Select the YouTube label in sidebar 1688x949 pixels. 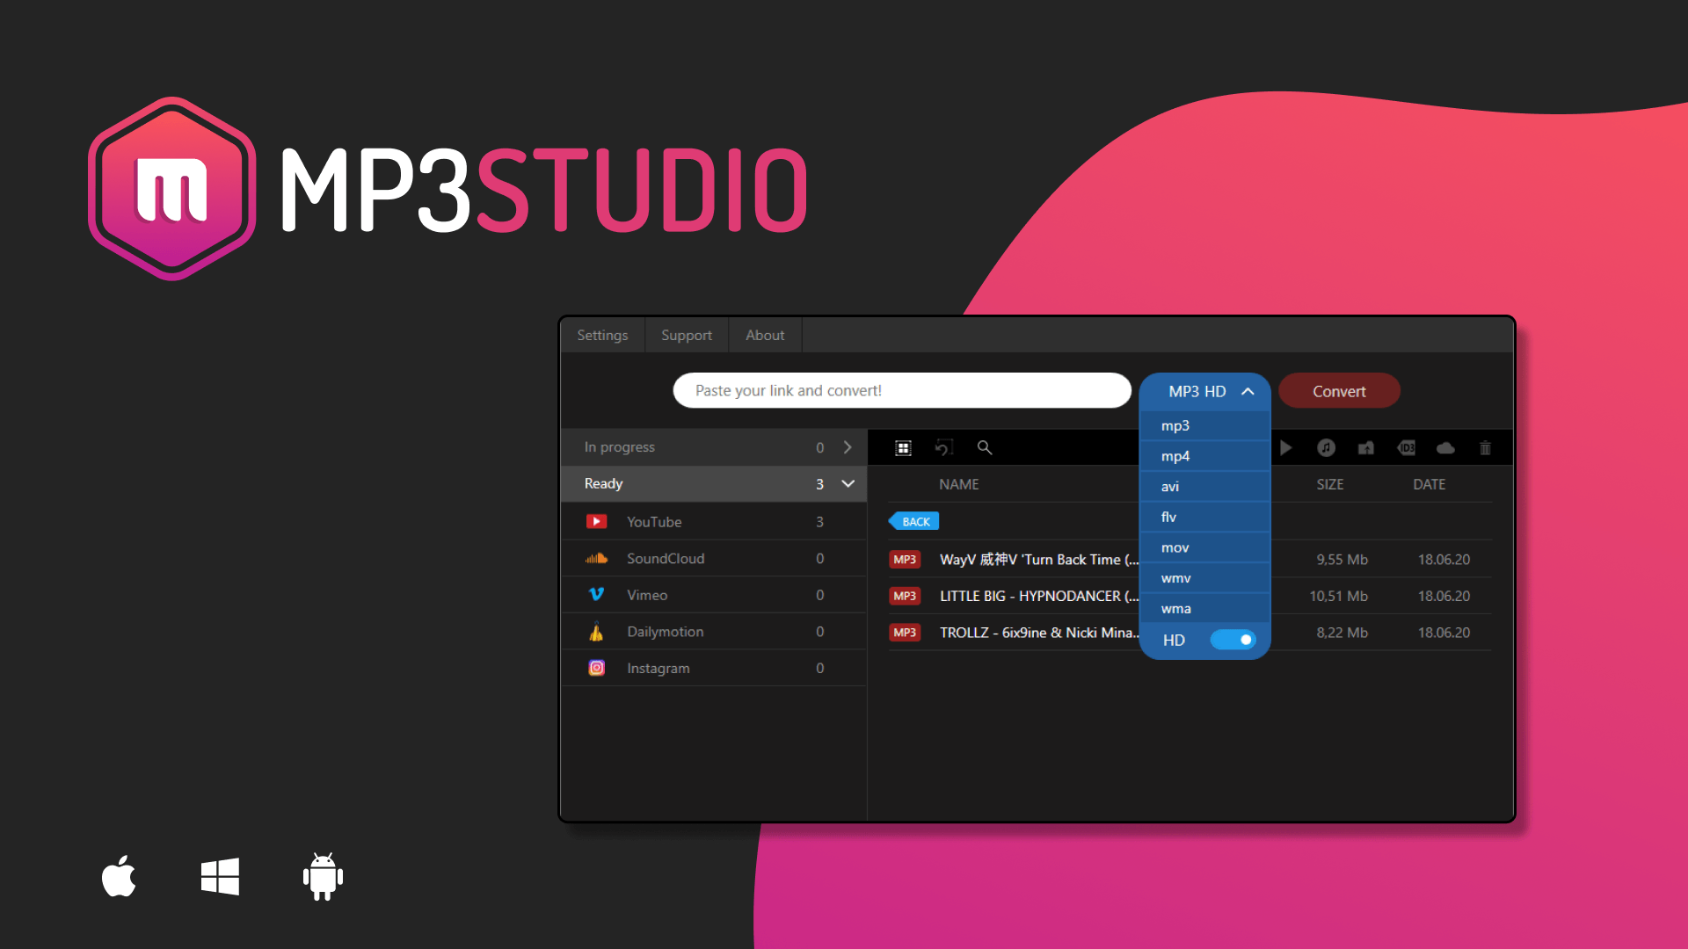point(654,522)
